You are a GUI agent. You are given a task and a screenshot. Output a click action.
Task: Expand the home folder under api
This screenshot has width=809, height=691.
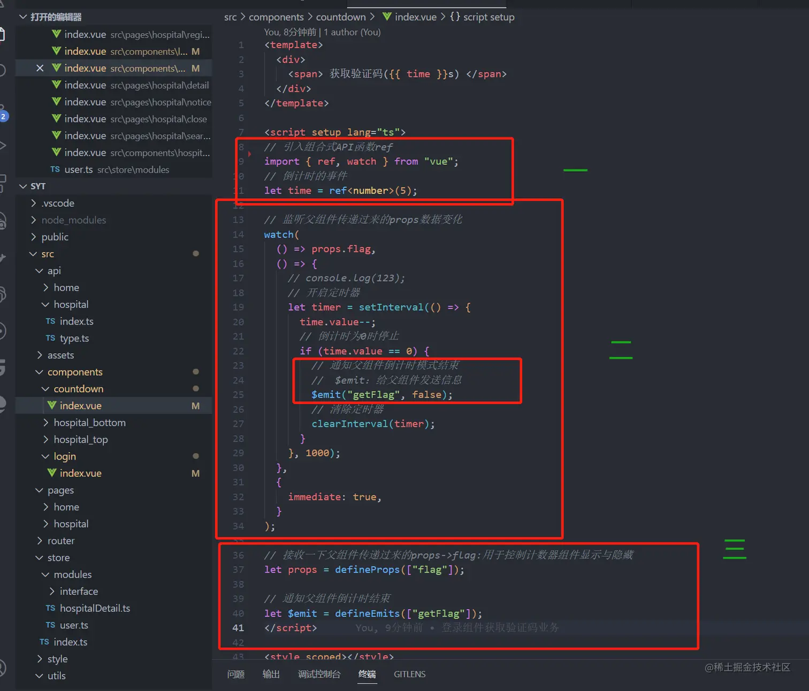tap(45, 288)
